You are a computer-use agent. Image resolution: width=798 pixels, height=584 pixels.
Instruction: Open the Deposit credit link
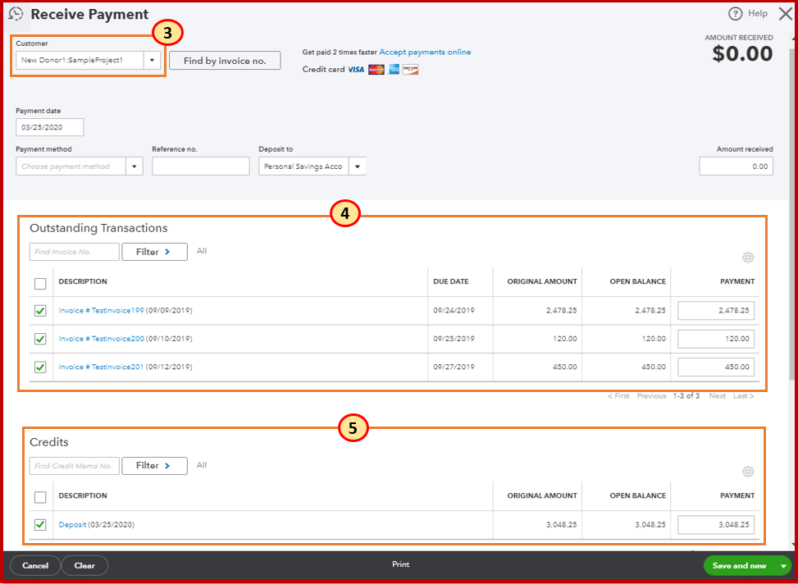(x=72, y=525)
